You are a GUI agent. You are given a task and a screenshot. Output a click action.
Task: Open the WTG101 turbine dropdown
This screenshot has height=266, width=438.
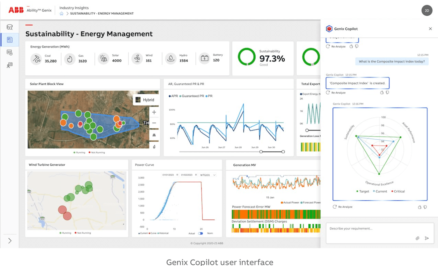point(208,175)
